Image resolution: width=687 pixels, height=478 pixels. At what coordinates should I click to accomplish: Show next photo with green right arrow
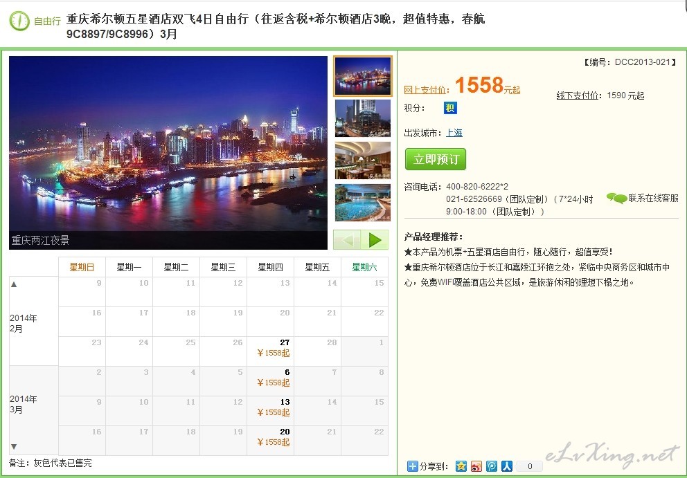click(x=375, y=240)
